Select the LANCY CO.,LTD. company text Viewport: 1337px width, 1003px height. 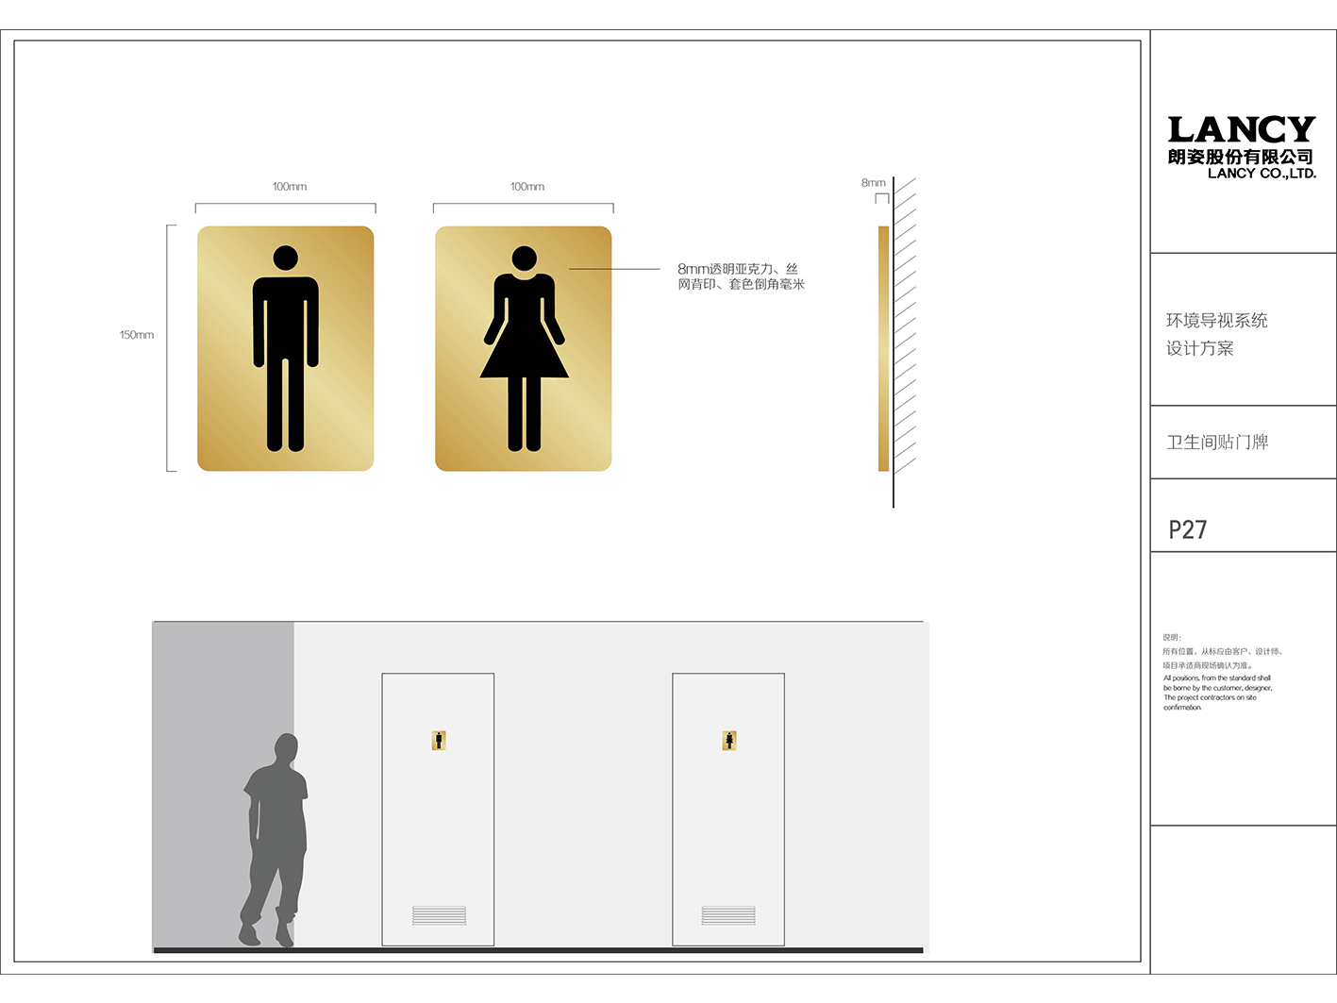click(x=1262, y=174)
